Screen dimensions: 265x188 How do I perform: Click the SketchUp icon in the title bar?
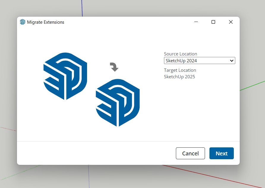tap(22, 22)
